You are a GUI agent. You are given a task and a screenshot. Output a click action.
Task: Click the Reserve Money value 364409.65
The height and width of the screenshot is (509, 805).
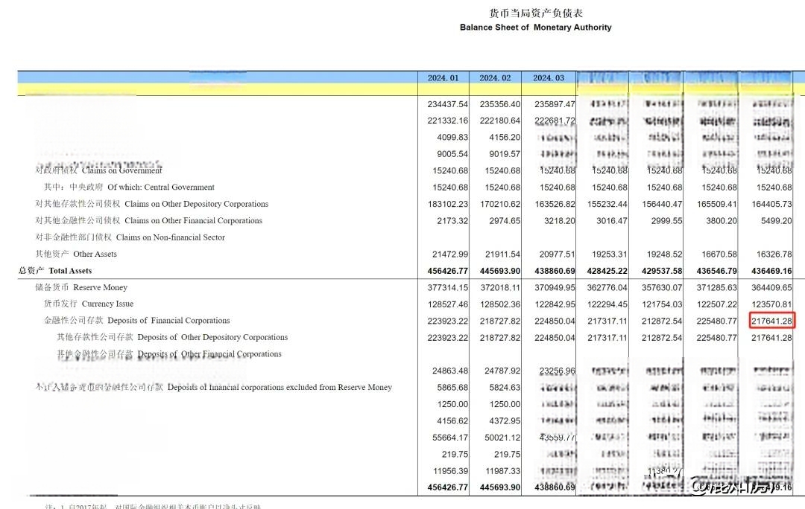pyautogui.click(x=771, y=287)
